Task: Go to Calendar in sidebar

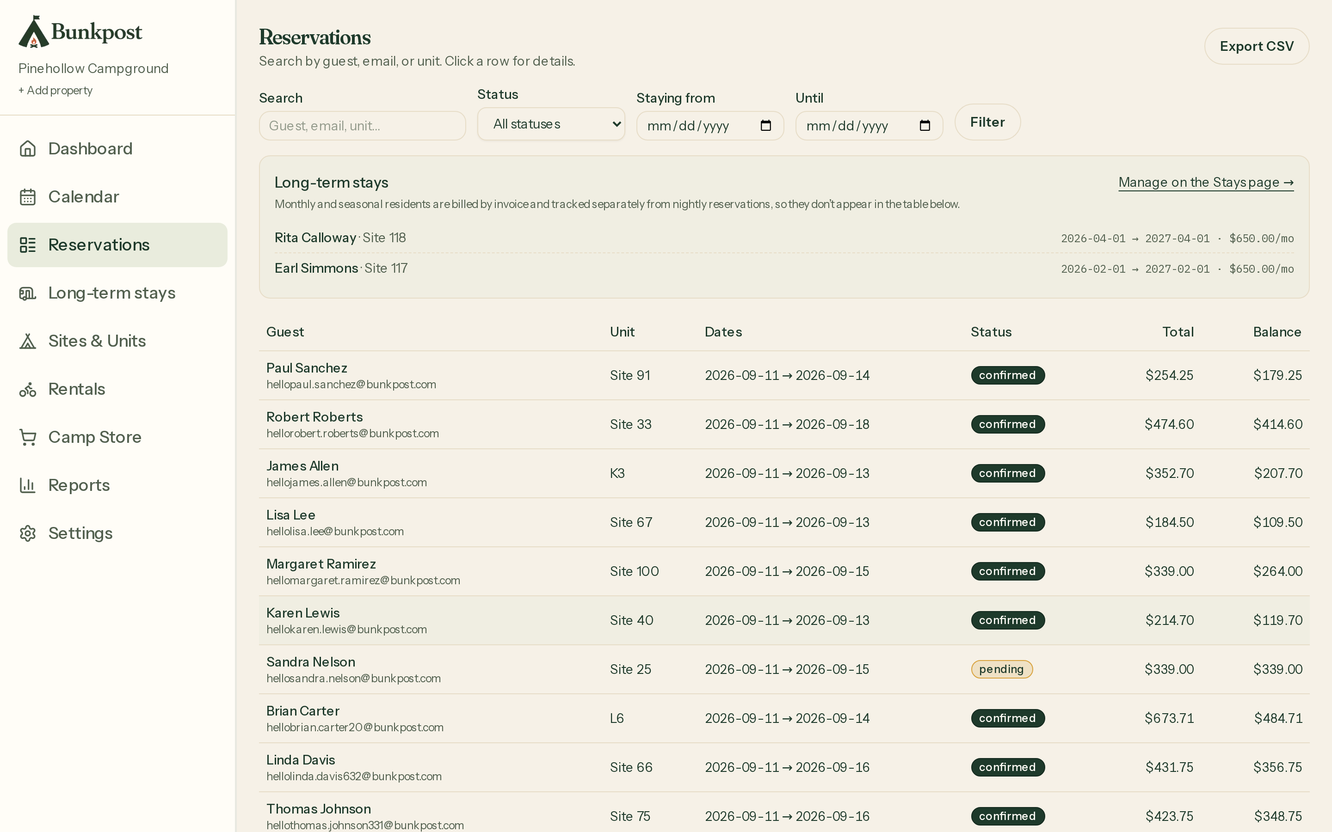Action: click(x=117, y=196)
